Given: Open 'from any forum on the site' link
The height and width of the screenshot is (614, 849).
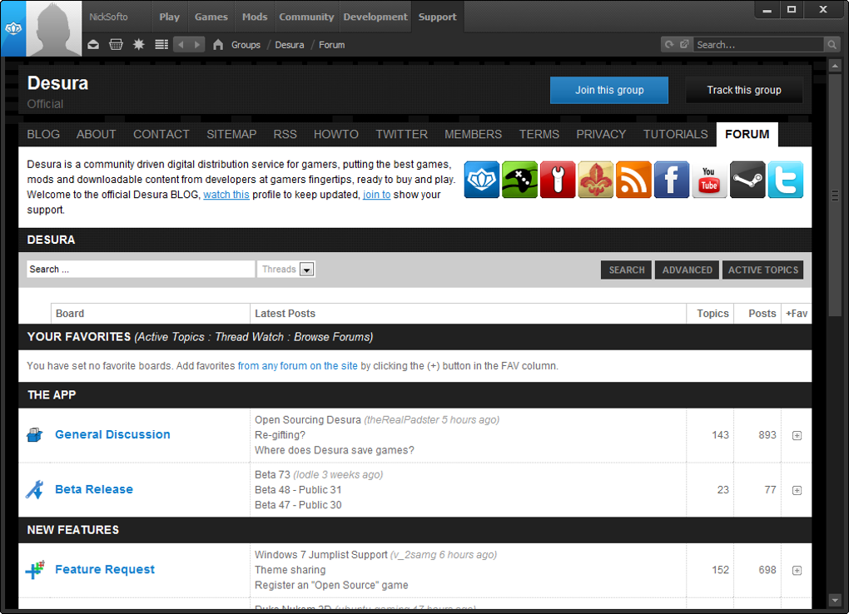Looking at the screenshot, I should tap(297, 366).
